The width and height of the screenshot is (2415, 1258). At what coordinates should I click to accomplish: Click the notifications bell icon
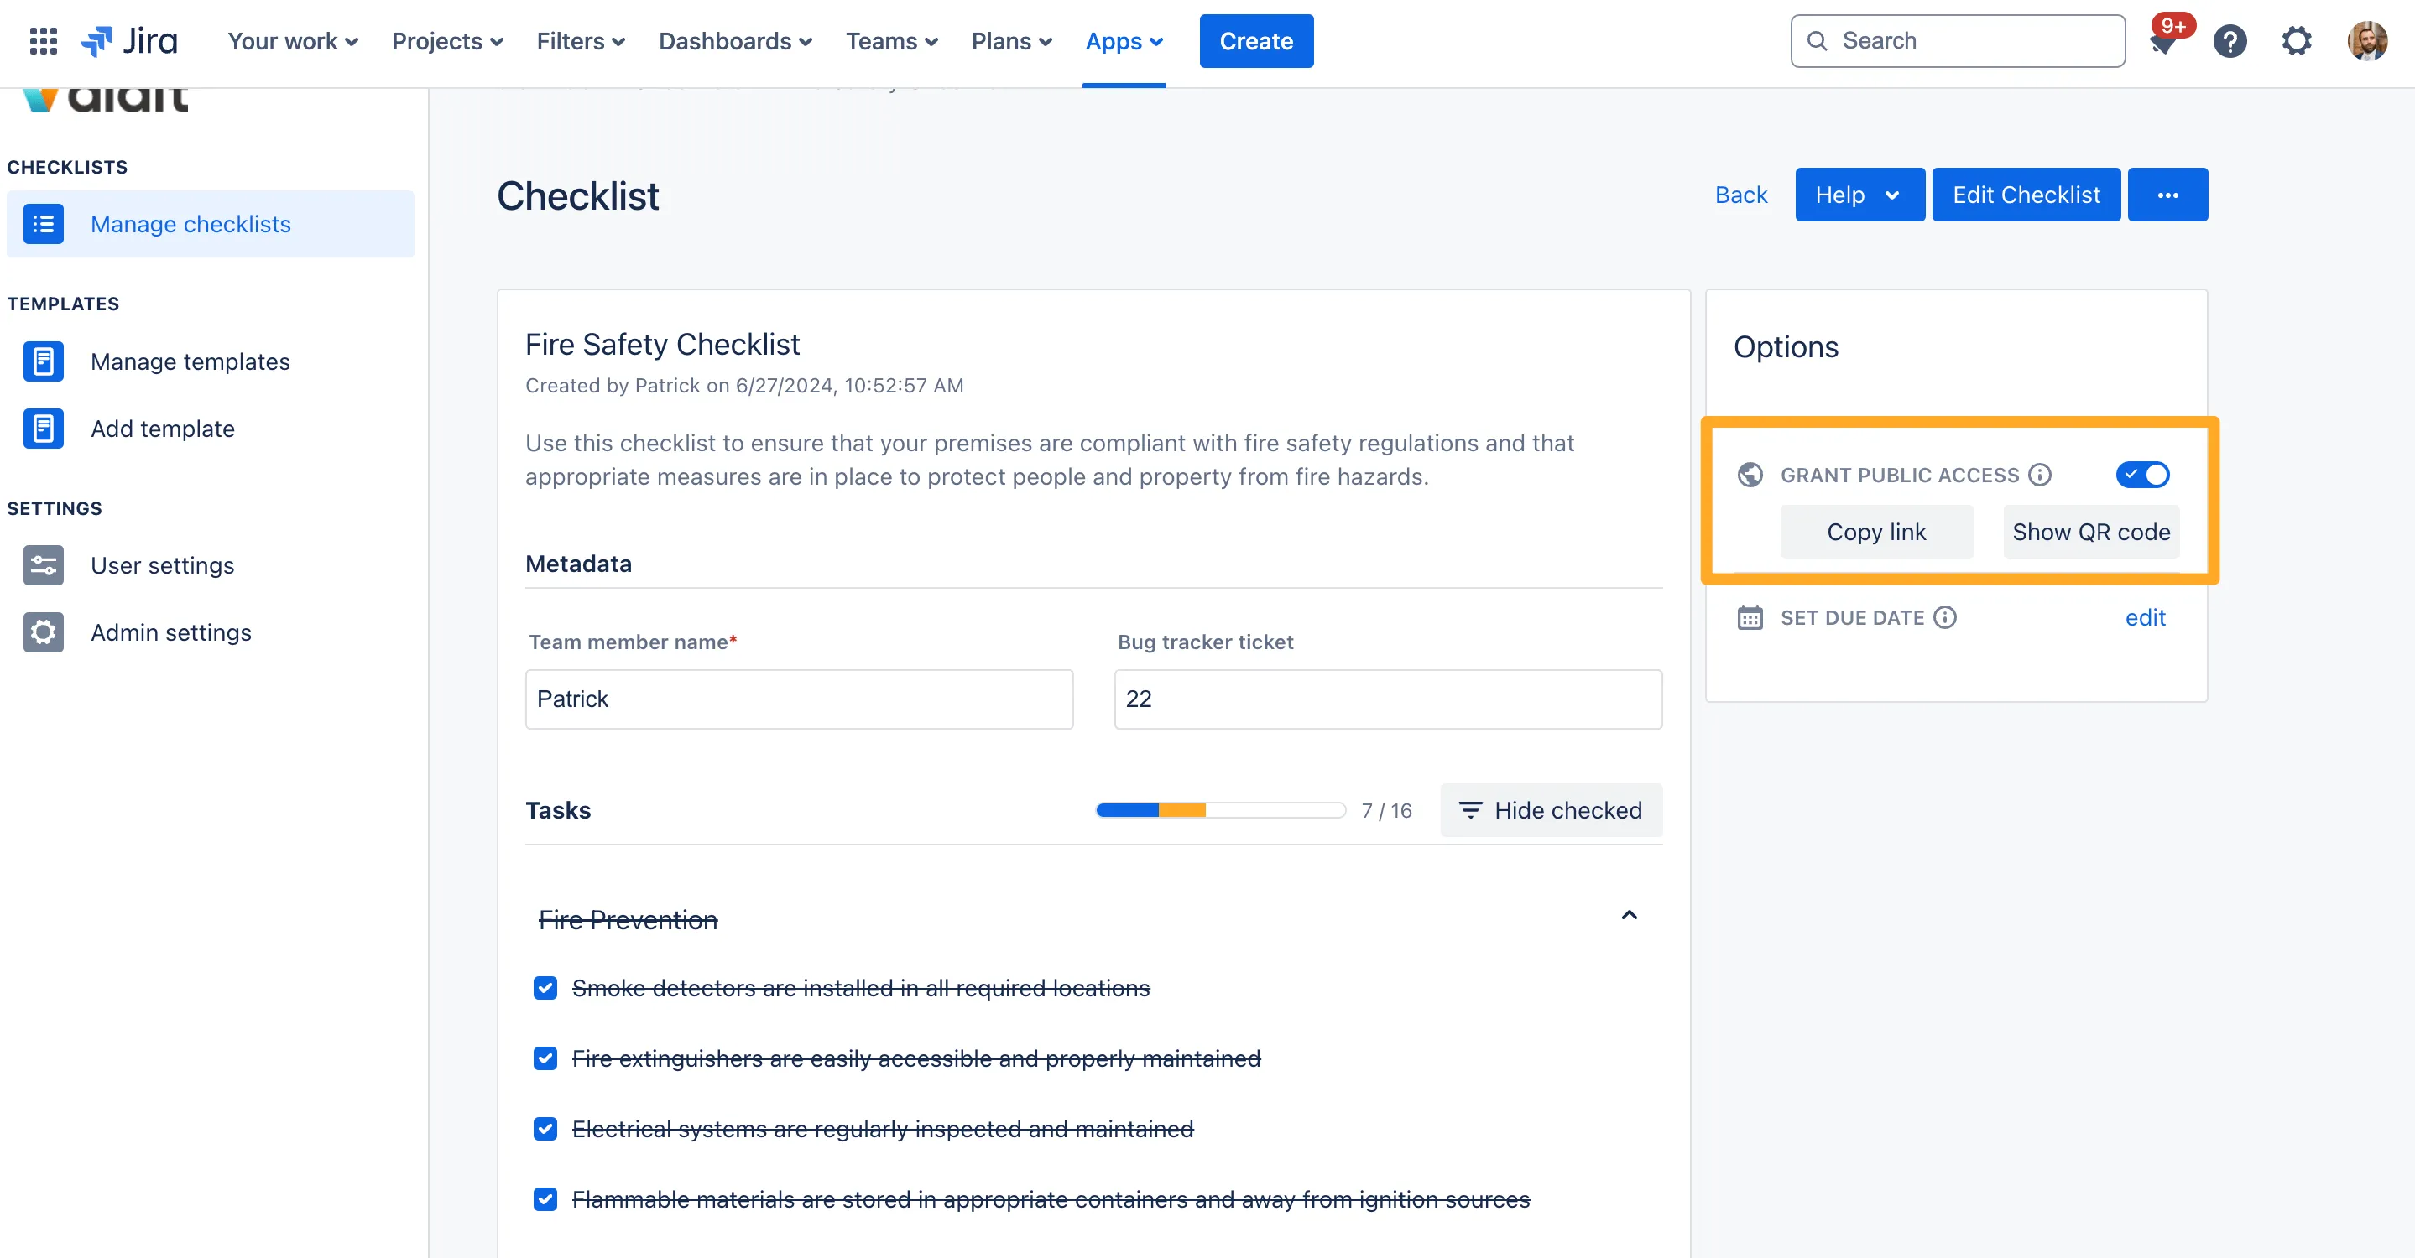(2162, 41)
